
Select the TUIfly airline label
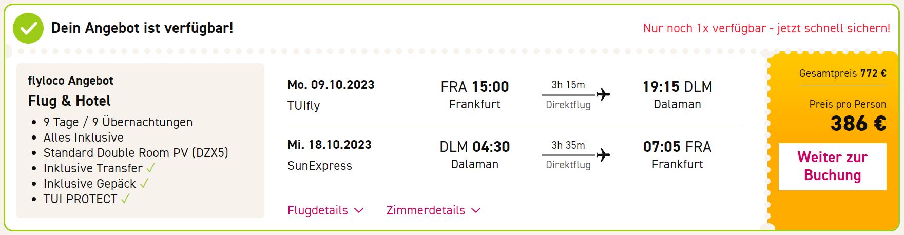click(x=303, y=106)
